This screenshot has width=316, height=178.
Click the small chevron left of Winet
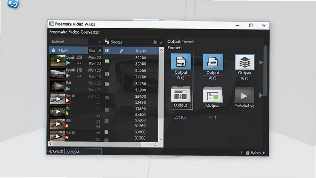click(x=241, y=153)
